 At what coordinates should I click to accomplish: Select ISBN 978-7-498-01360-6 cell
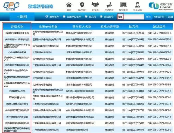tap(159, 33)
